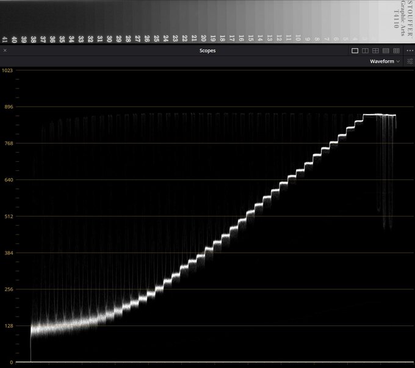The width and height of the screenshot is (415, 368).
Task: Click the 384 scale label
Action: (x=7, y=253)
